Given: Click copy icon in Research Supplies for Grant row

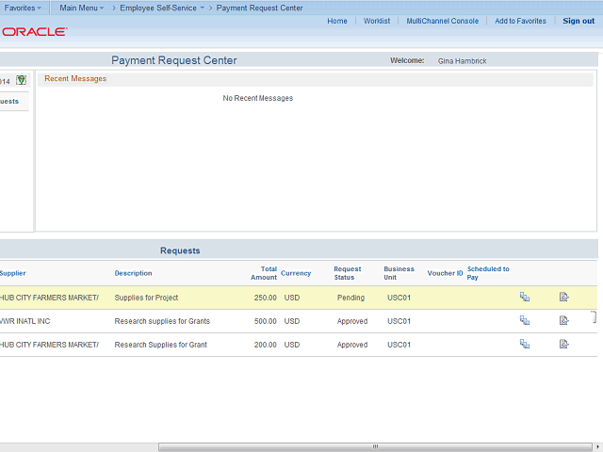Looking at the screenshot, I should pyautogui.click(x=525, y=345).
